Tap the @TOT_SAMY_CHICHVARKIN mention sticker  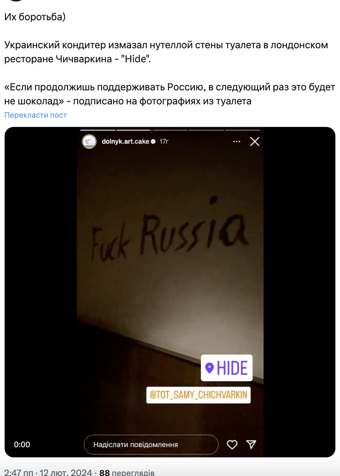198,395
